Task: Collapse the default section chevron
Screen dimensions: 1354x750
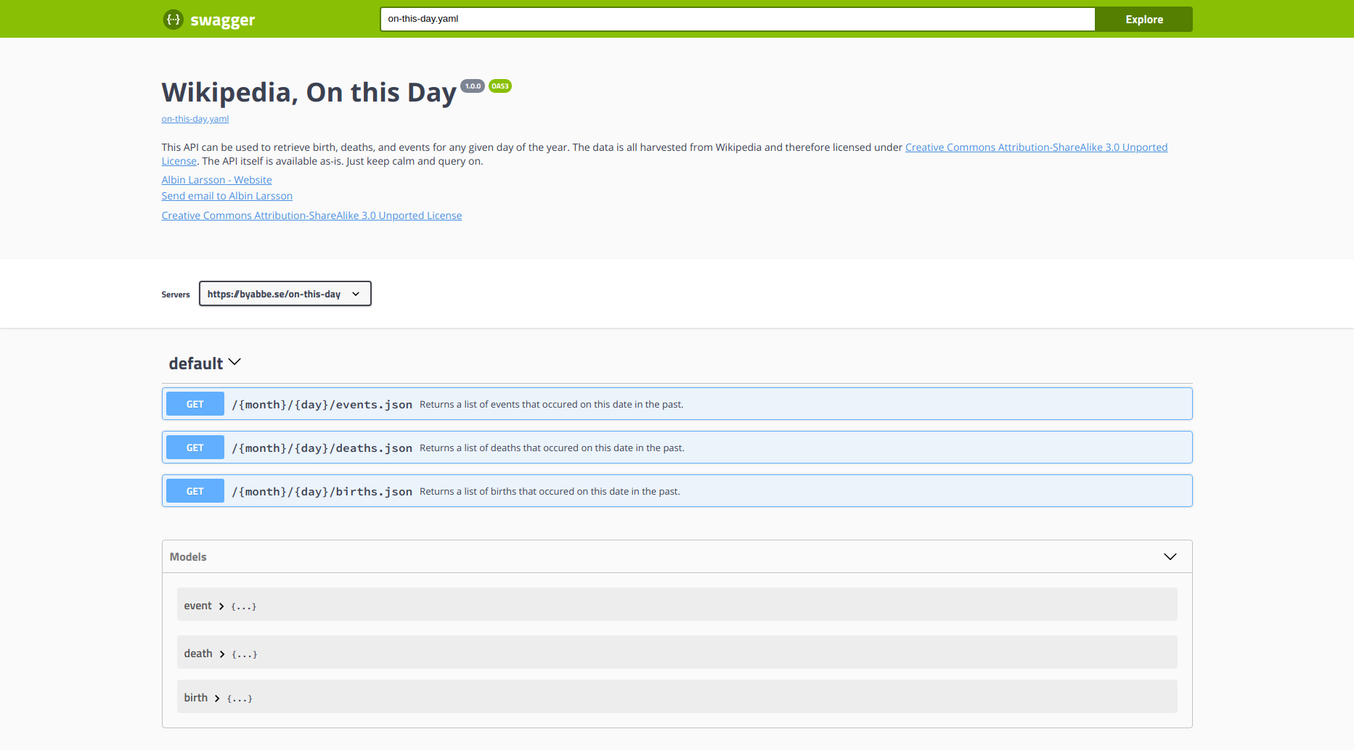Action: click(234, 362)
